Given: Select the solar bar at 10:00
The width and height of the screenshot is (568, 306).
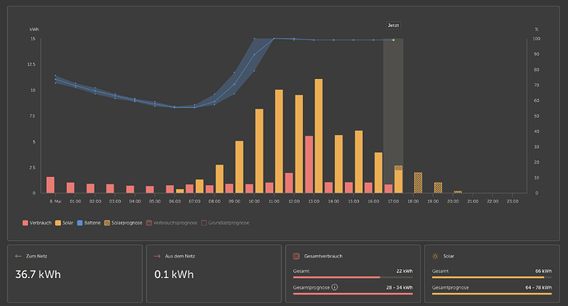Looking at the screenshot, I should point(259,151).
